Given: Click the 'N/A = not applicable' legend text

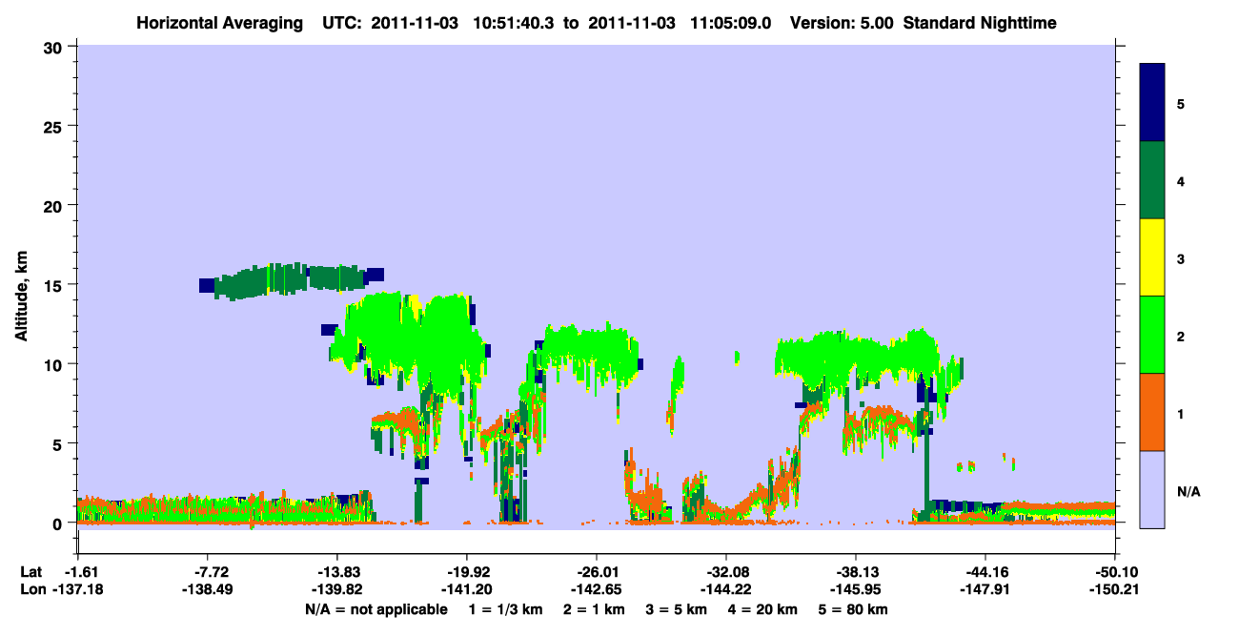Looking at the screenshot, I should coord(376,609).
